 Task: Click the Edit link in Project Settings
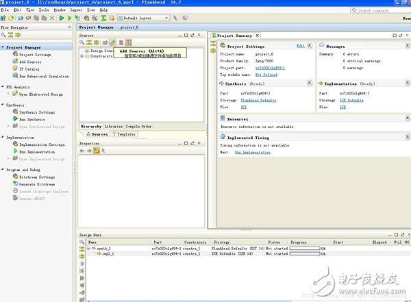tap(300, 46)
